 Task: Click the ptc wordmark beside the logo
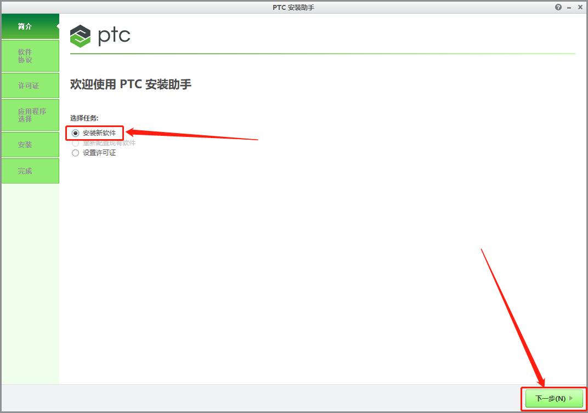114,36
